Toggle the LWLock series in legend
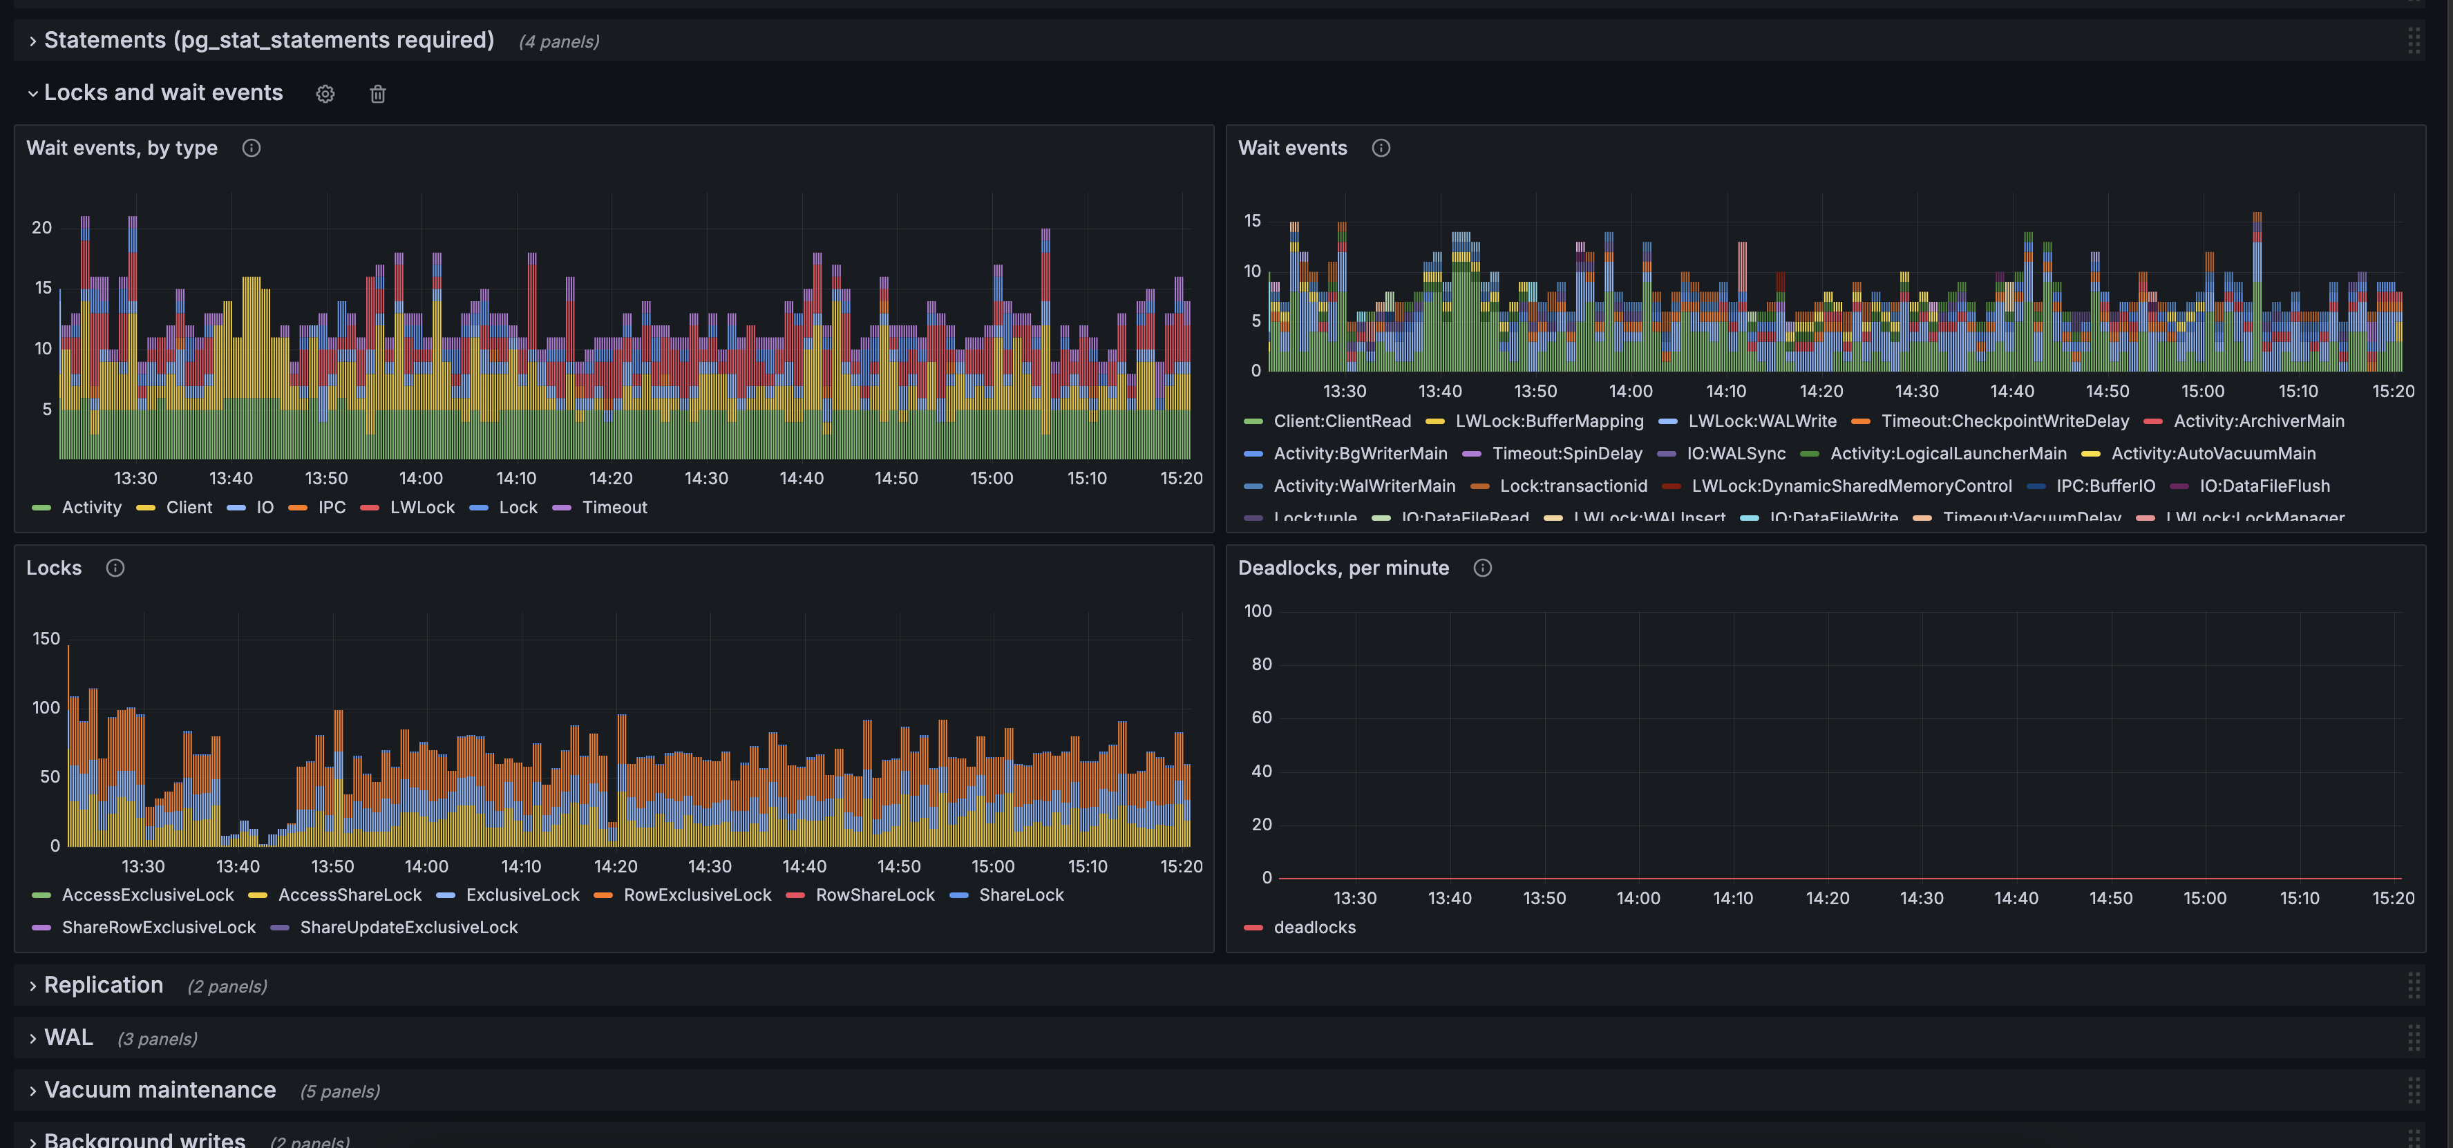Viewport: 2453px width, 1148px height. (x=422, y=508)
